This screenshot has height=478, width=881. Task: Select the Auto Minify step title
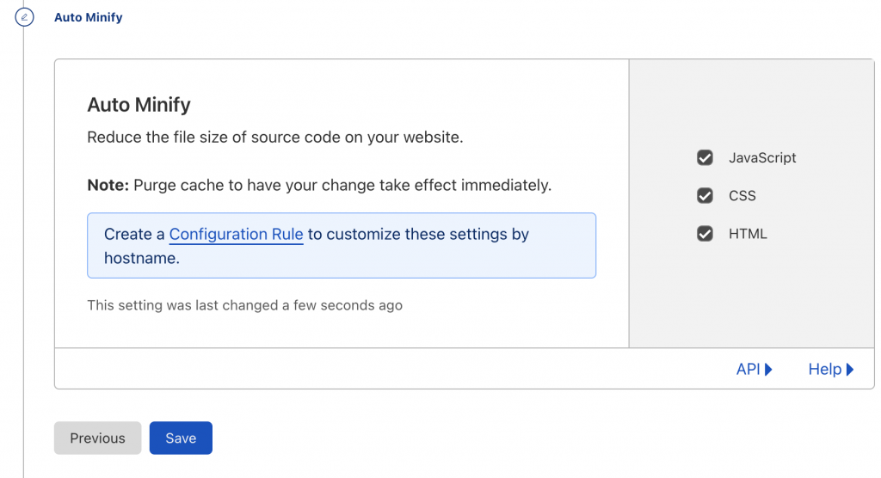[x=89, y=17]
